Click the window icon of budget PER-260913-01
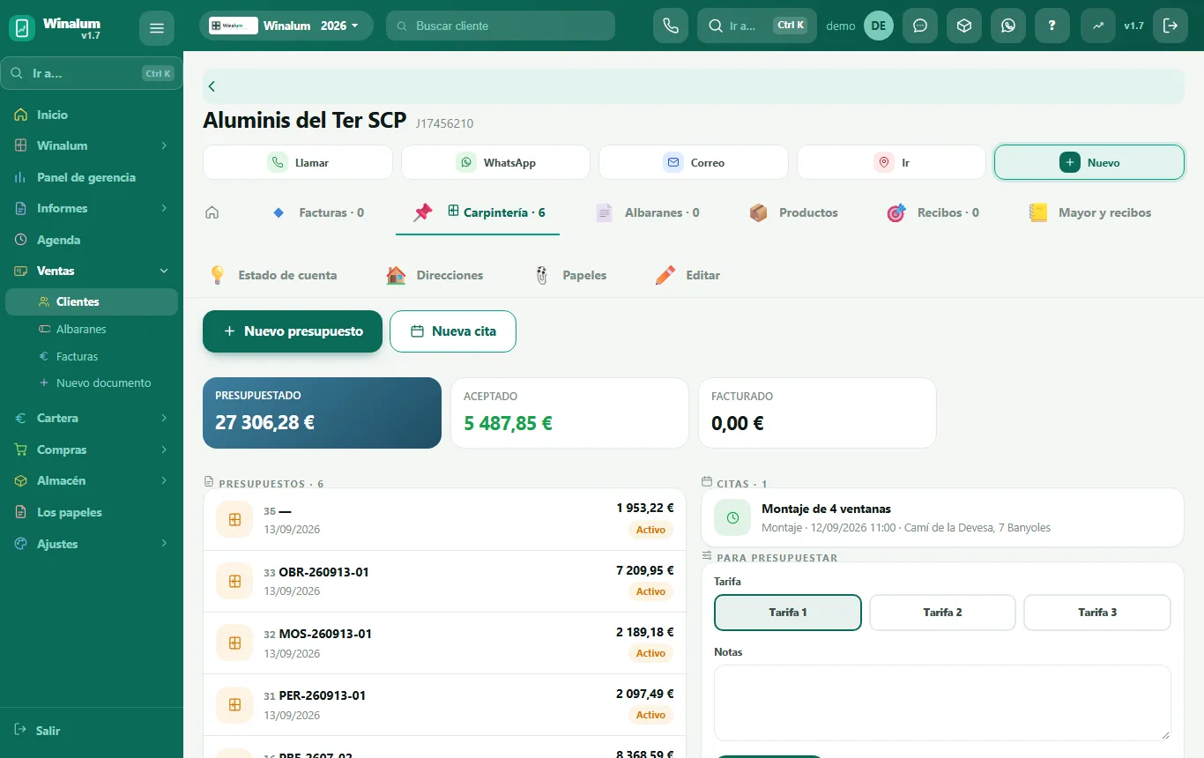 [234, 705]
